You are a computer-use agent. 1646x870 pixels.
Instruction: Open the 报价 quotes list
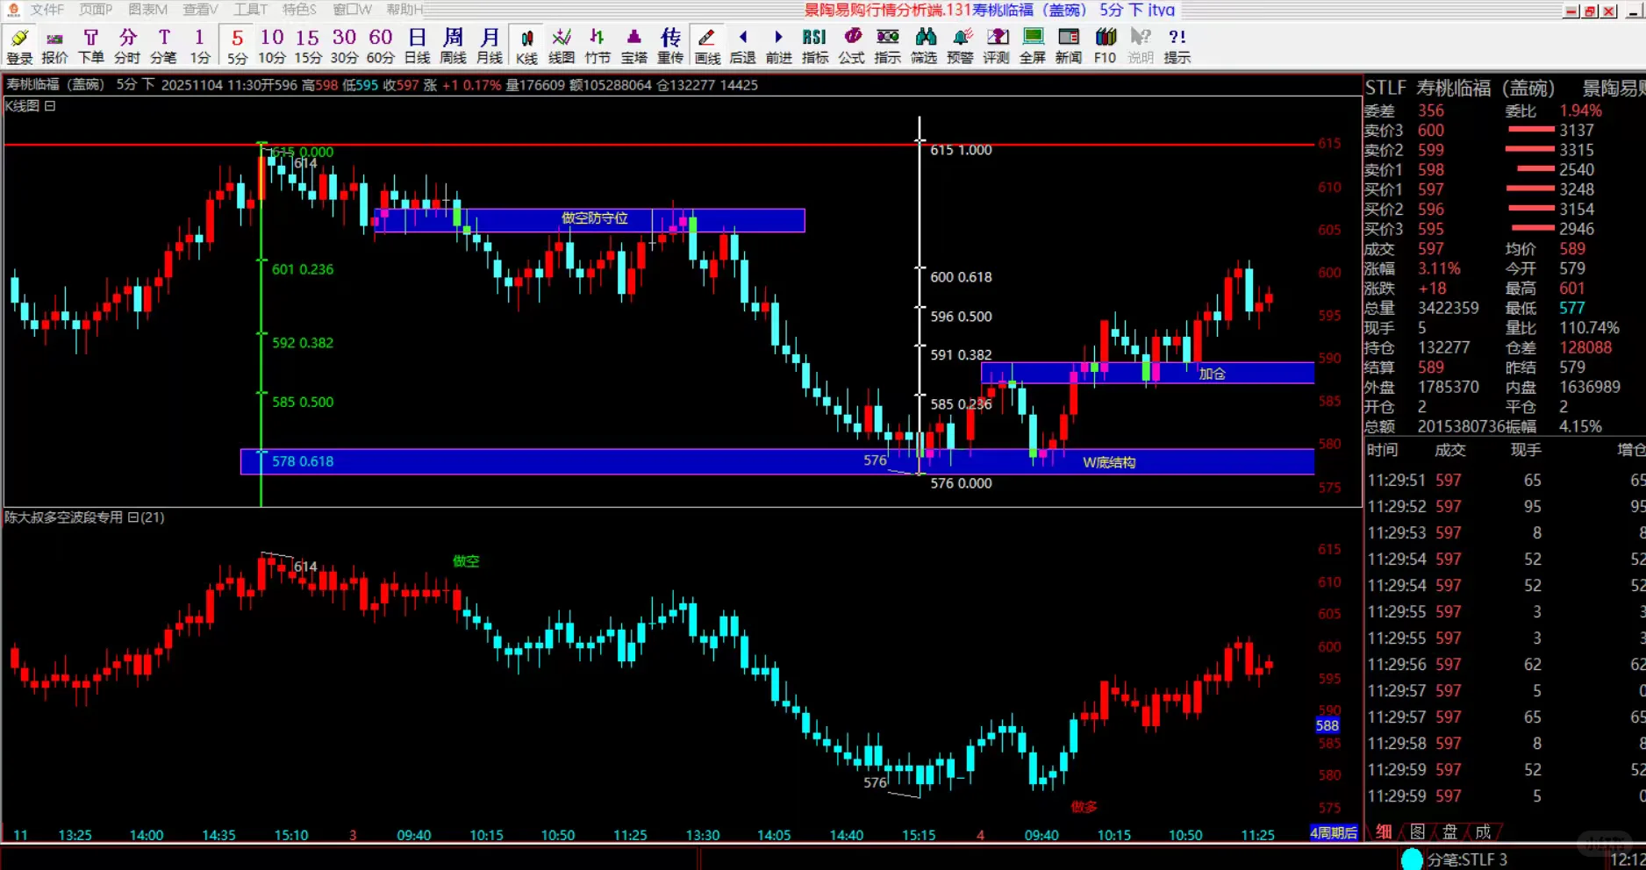coord(54,46)
